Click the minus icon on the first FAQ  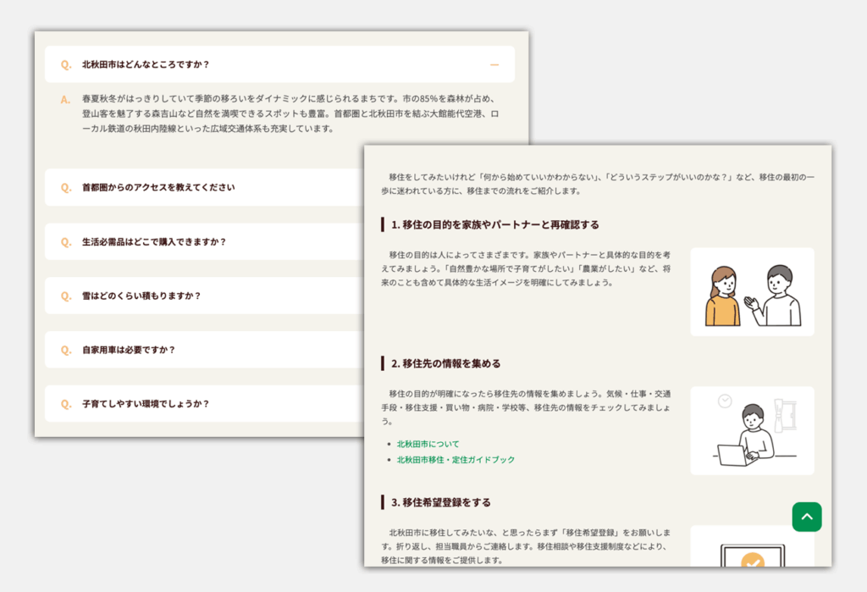(x=493, y=64)
